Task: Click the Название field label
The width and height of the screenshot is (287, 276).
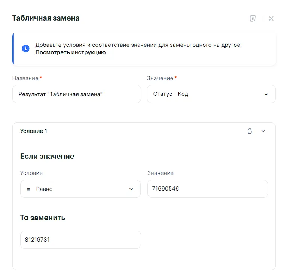Action: pyautogui.click(x=25, y=78)
